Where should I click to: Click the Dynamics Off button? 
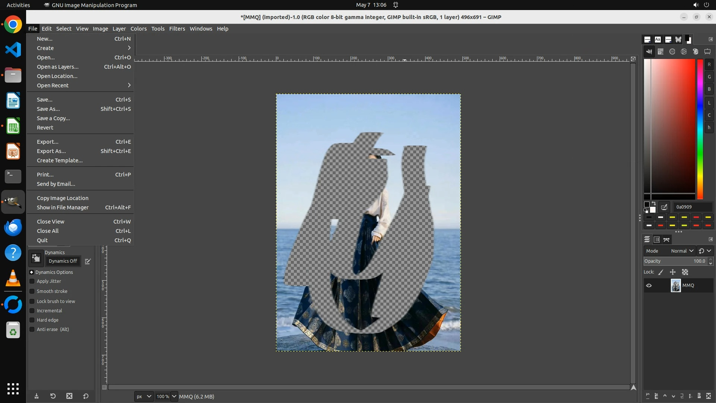pyautogui.click(x=63, y=261)
